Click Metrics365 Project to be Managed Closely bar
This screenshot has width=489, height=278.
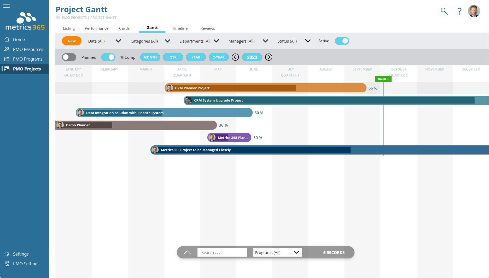click(319, 150)
